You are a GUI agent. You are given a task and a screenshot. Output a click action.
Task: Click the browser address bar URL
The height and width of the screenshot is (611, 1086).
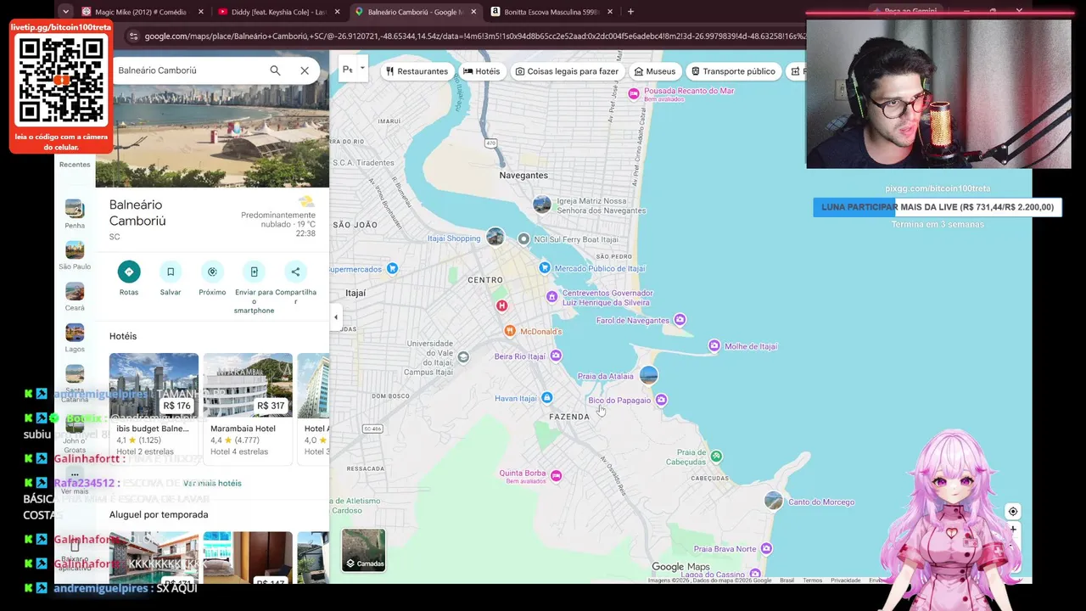pyautogui.click(x=475, y=36)
